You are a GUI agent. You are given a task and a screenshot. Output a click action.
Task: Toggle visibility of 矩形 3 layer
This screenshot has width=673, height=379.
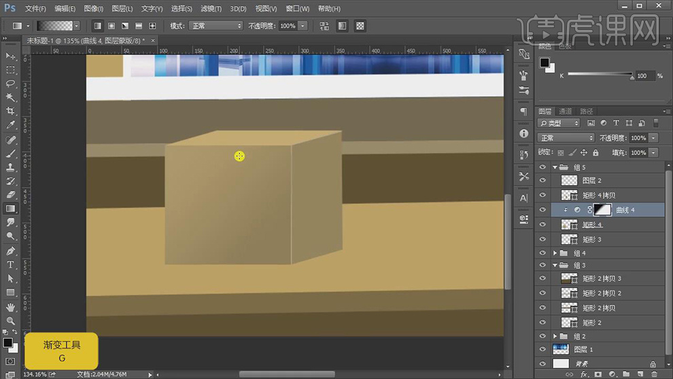[x=542, y=240]
